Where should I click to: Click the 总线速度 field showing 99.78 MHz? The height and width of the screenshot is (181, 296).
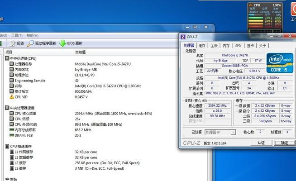point(217,116)
